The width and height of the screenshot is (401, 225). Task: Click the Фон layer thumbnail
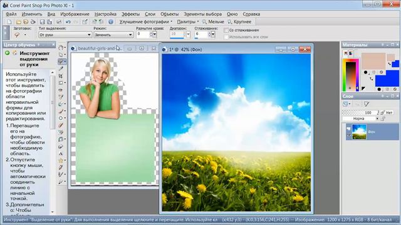(x=359, y=132)
